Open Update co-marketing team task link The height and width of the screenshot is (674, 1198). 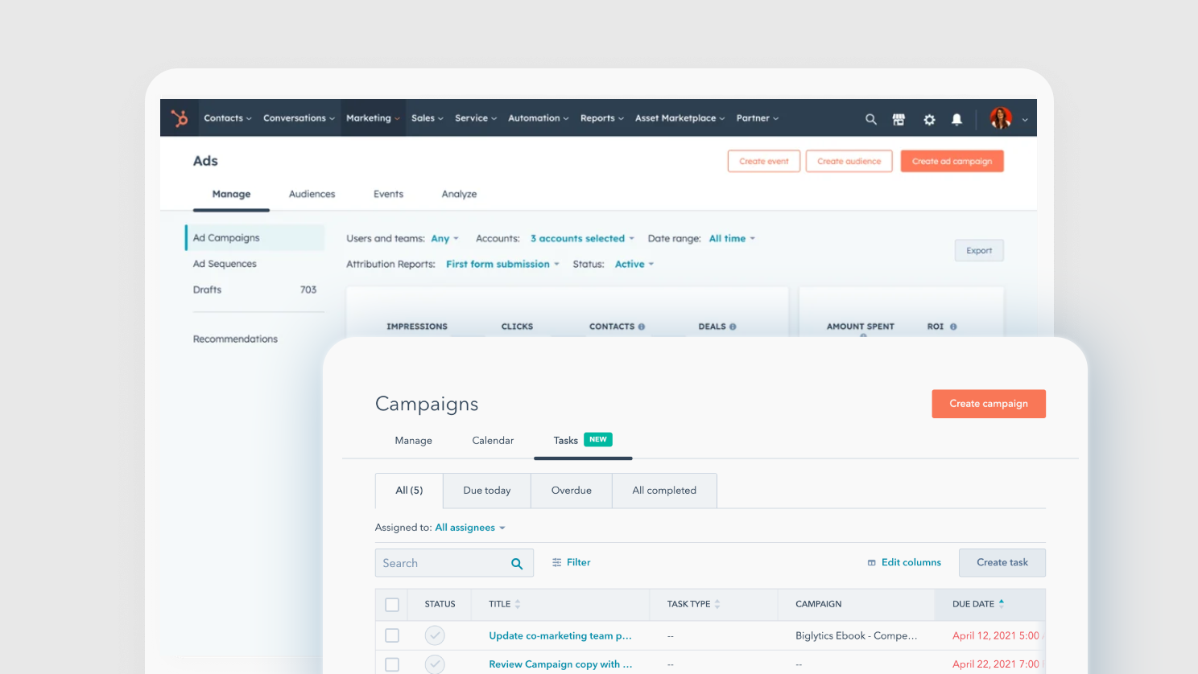[560, 635]
